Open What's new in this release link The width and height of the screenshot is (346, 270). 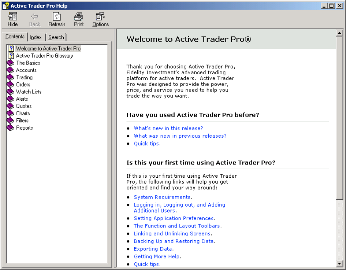[168, 128]
